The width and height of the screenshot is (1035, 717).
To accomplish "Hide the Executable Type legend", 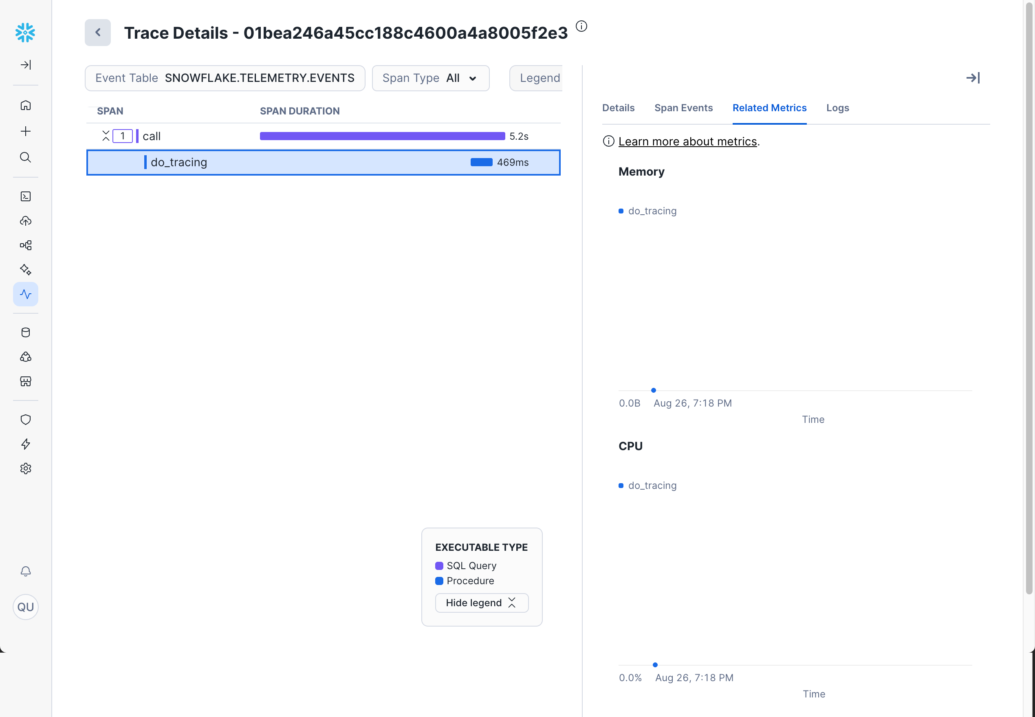I will [x=481, y=603].
